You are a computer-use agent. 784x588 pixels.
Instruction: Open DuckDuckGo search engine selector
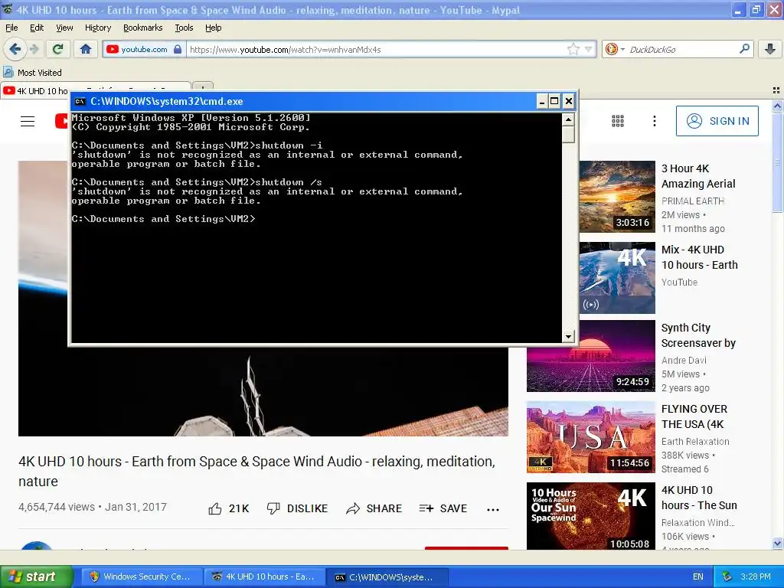[x=615, y=49]
